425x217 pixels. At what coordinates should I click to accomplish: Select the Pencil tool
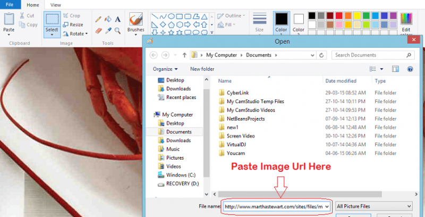click(98, 19)
